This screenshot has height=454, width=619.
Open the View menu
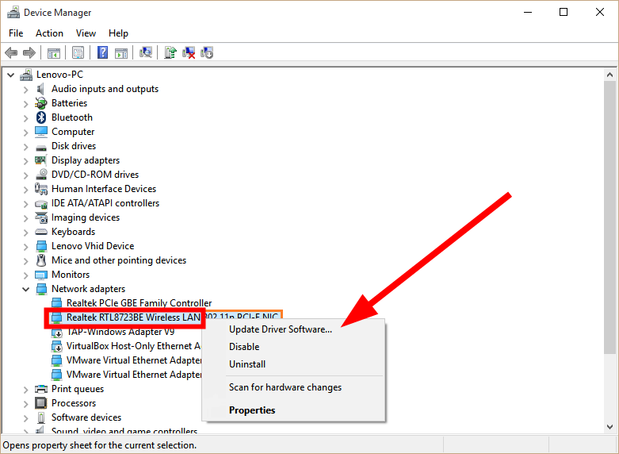[x=86, y=33]
